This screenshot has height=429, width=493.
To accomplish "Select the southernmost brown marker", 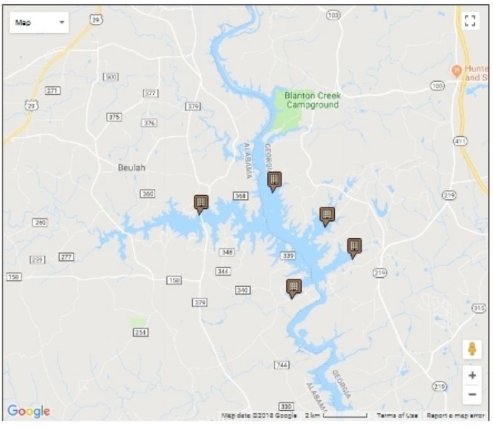I will pyautogui.click(x=293, y=289).
